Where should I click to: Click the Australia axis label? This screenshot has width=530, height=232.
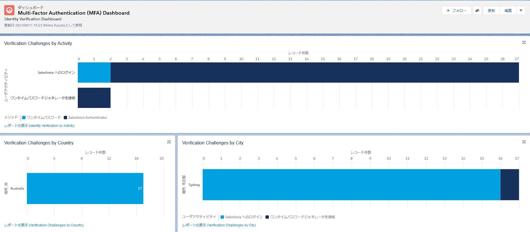pos(17,188)
